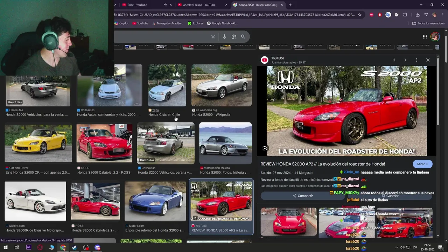Open the AdBlock Plus extension icon
This screenshot has height=252, width=448.
pos(371,15)
